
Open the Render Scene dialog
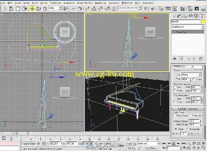(190, 9)
